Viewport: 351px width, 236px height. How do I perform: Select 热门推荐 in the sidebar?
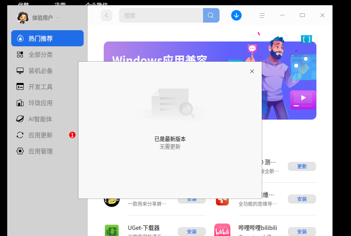coord(47,38)
